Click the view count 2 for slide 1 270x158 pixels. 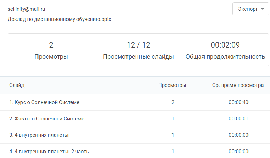pyautogui.click(x=173, y=102)
